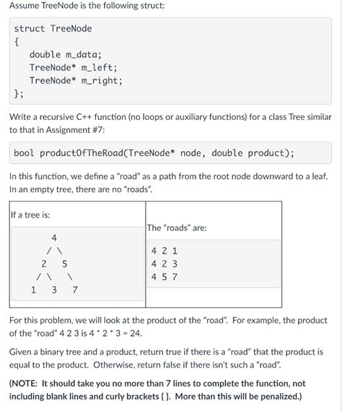The width and height of the screenshot is (342, 411).
Task: Click the struct TreeNode code line
Action: coord(53,29)
